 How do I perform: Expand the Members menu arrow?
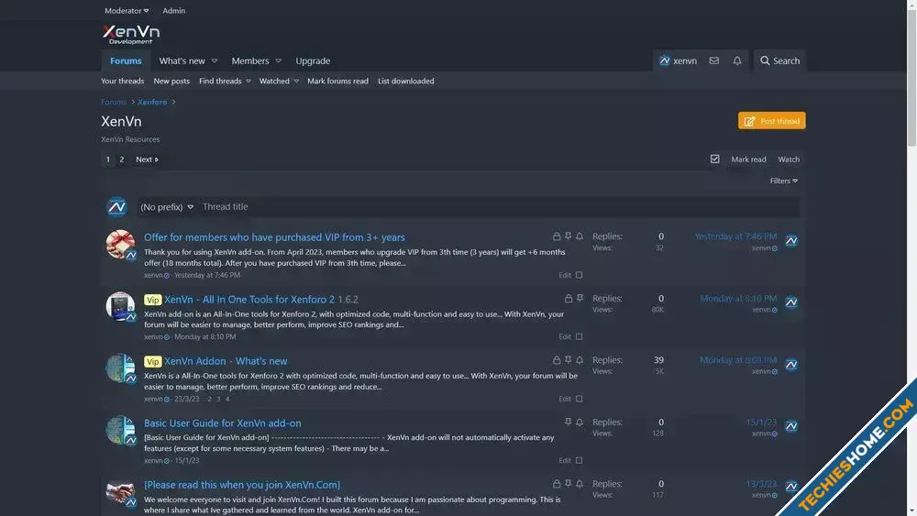point(279,60)
